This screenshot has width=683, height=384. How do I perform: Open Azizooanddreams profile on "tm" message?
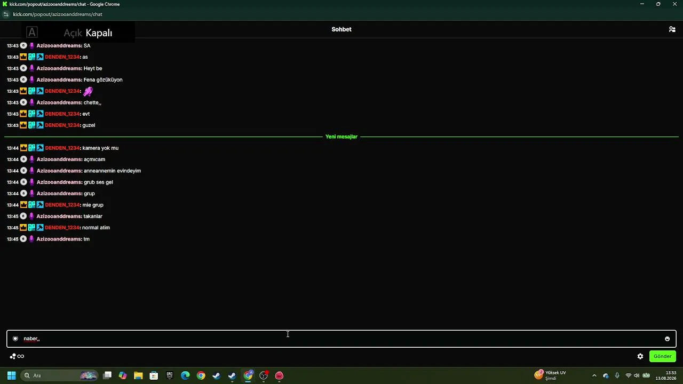coord(59,239)
